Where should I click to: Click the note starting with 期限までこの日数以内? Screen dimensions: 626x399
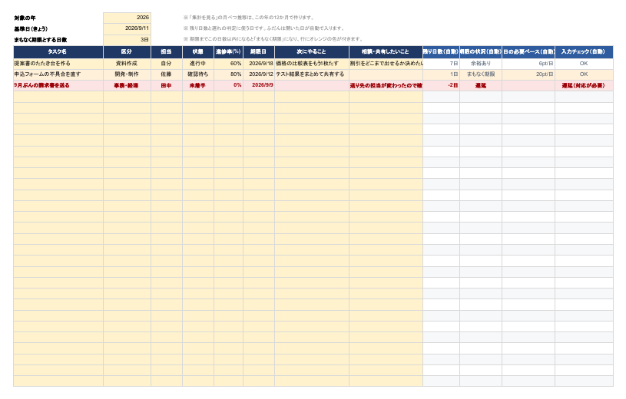273,39
